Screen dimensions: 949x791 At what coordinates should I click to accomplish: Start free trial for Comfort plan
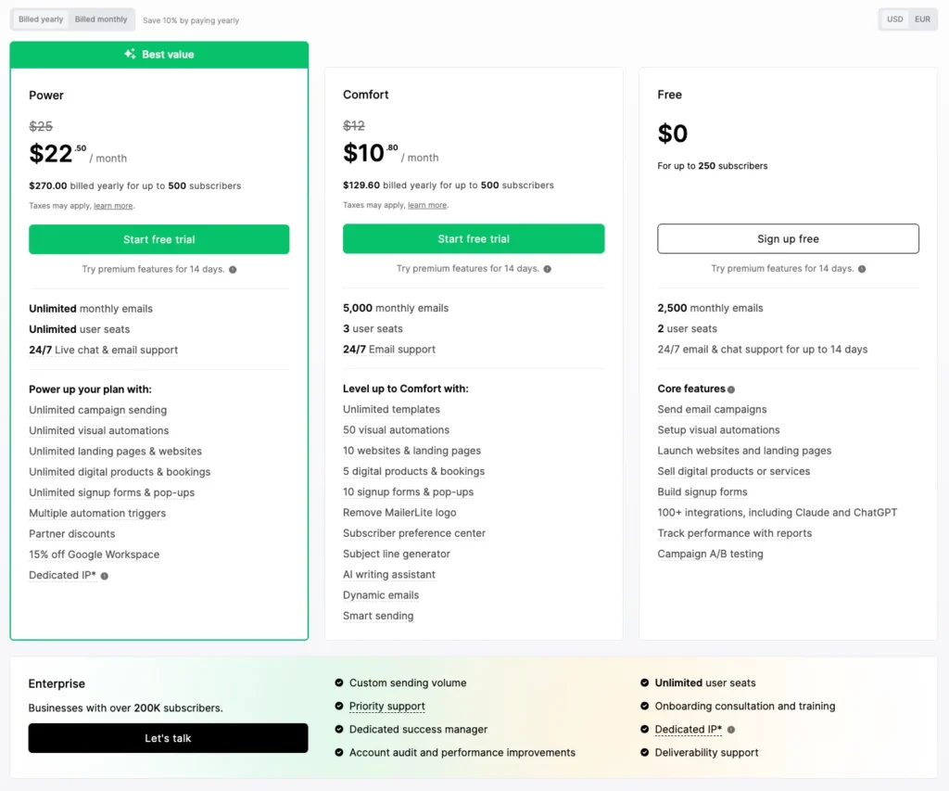(x=474, y=238)
